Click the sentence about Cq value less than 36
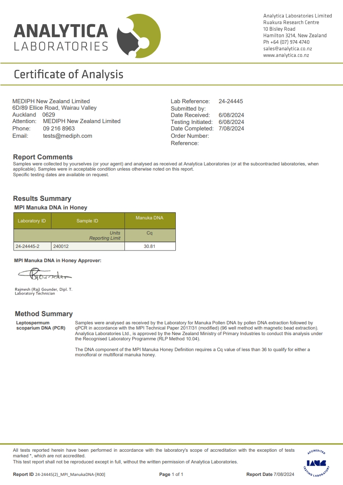 pos(192,352)
